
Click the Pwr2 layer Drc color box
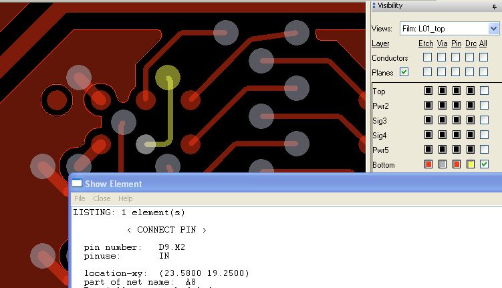click(x=471, y=106)
